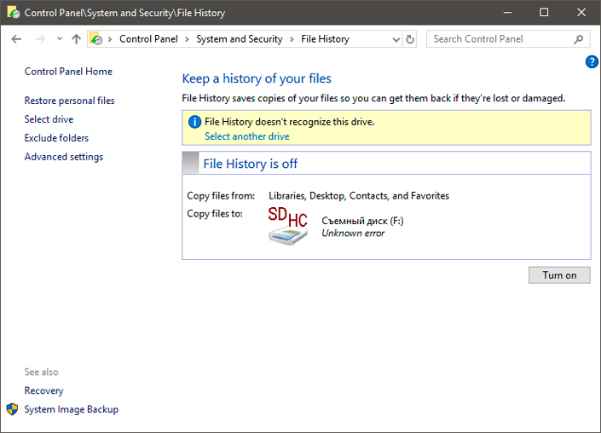Image resolution: width=601 pixels, height=433 pixels.
Task: Click the File History title bar icon
Action: (x=14, y=12)
